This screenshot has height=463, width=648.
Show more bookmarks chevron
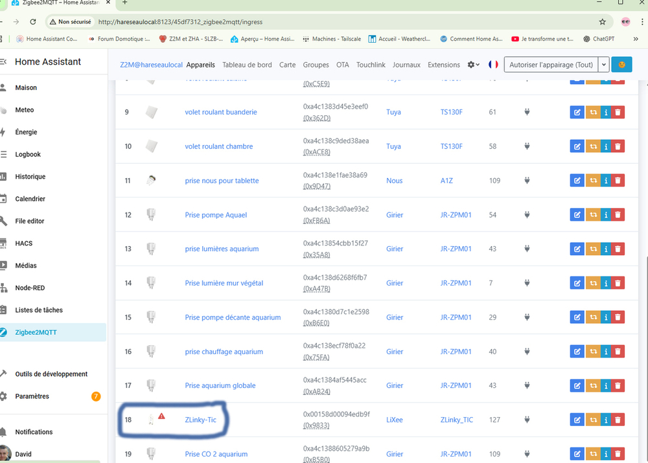point(636,39)
